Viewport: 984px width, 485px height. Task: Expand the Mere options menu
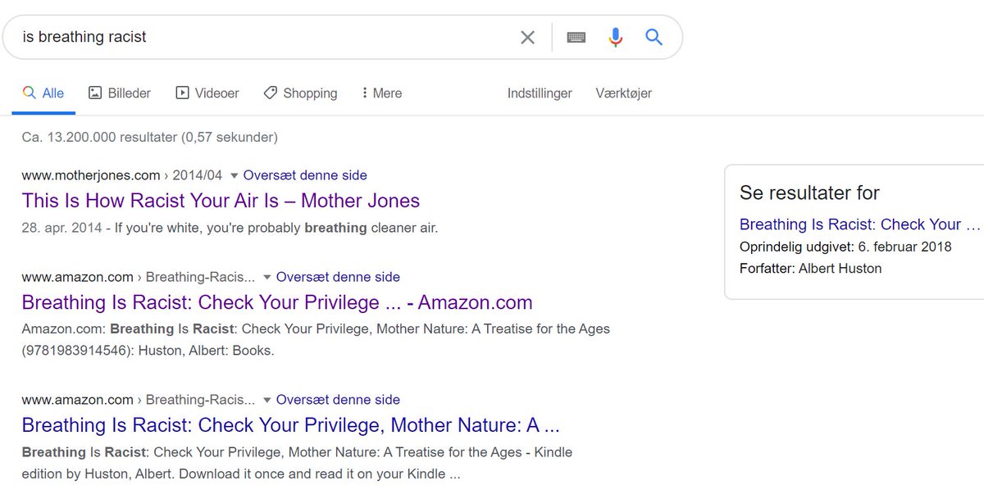pos(381,93)
